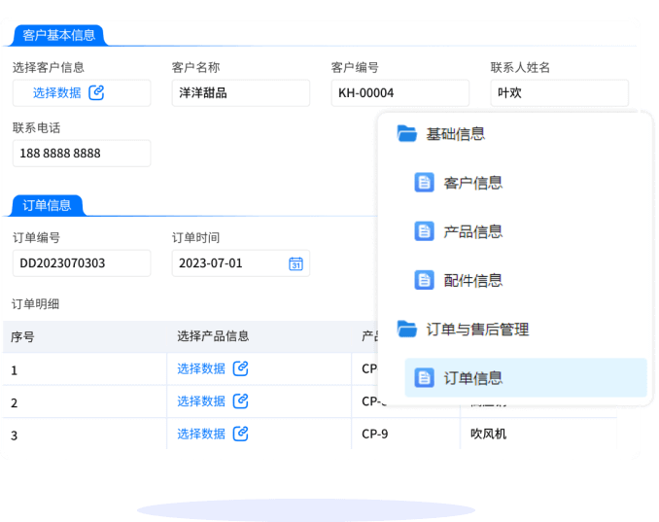Switch to the 订单信息 section tab
The width and height of the screenshot is (659, 522).
47,205
